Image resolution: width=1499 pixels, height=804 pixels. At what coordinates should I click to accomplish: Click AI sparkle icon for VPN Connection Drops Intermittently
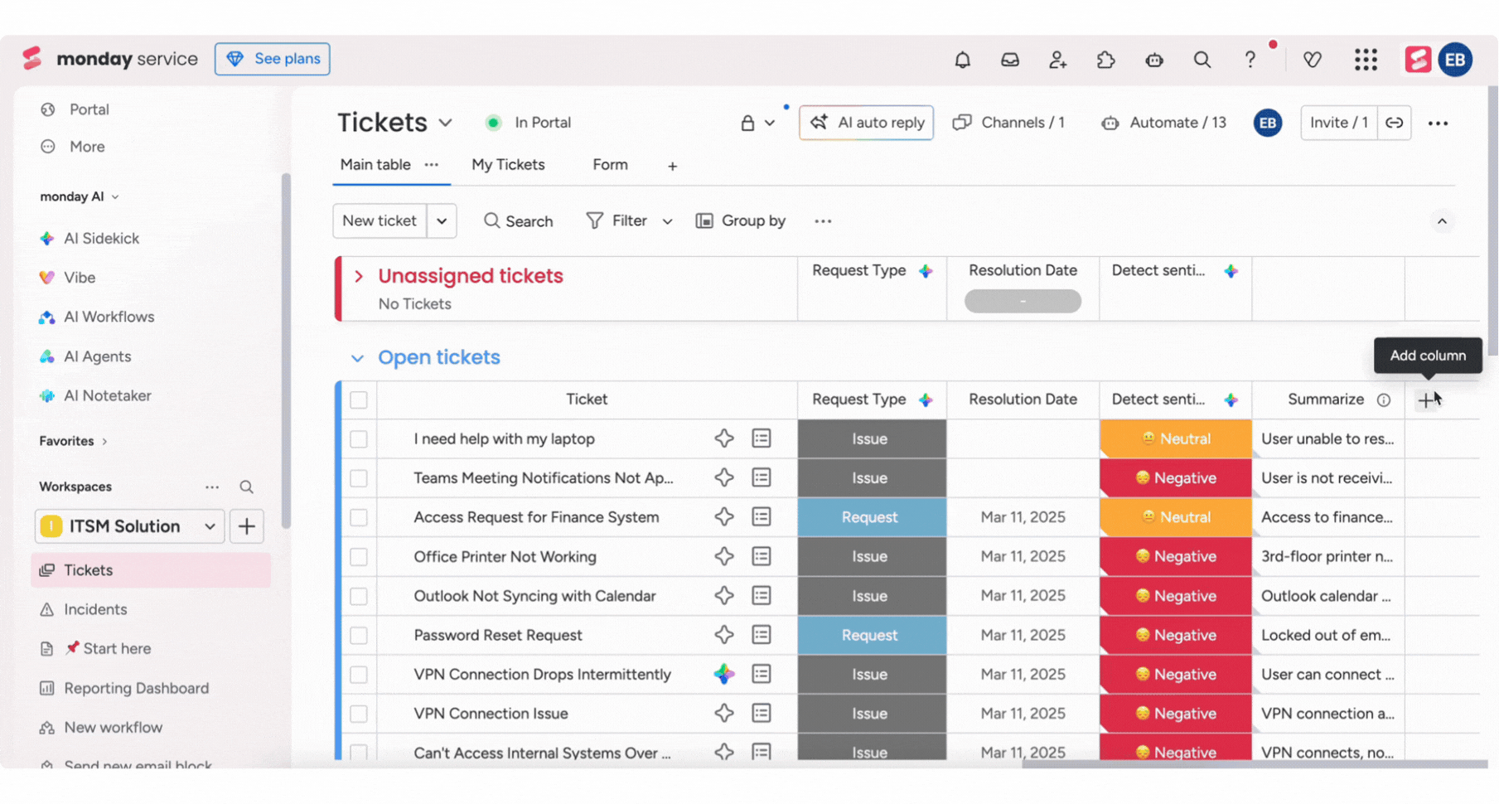tap(724, 675)
